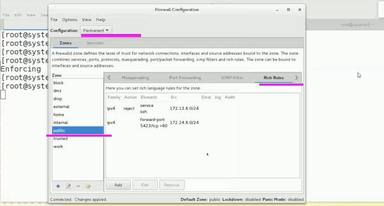384x206 pixels.
Task: Click the Family column header
Action: (x=114, y=97)
